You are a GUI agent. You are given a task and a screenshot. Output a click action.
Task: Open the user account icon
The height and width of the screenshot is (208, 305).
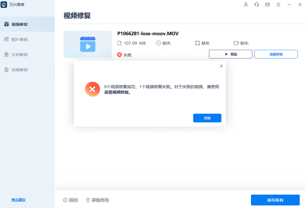point(246,5)
